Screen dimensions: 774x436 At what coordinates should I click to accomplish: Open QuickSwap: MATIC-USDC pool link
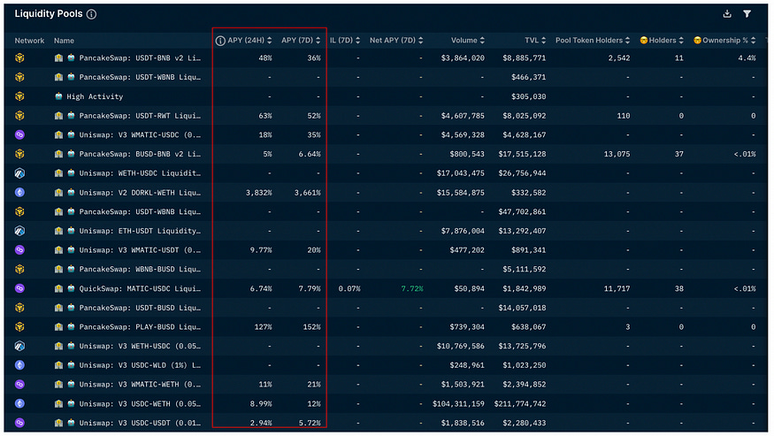pyautogui.click(x=140, y=288)
